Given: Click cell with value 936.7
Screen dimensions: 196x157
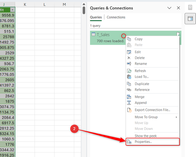Looking at the screenshot, I should [7, 64].
